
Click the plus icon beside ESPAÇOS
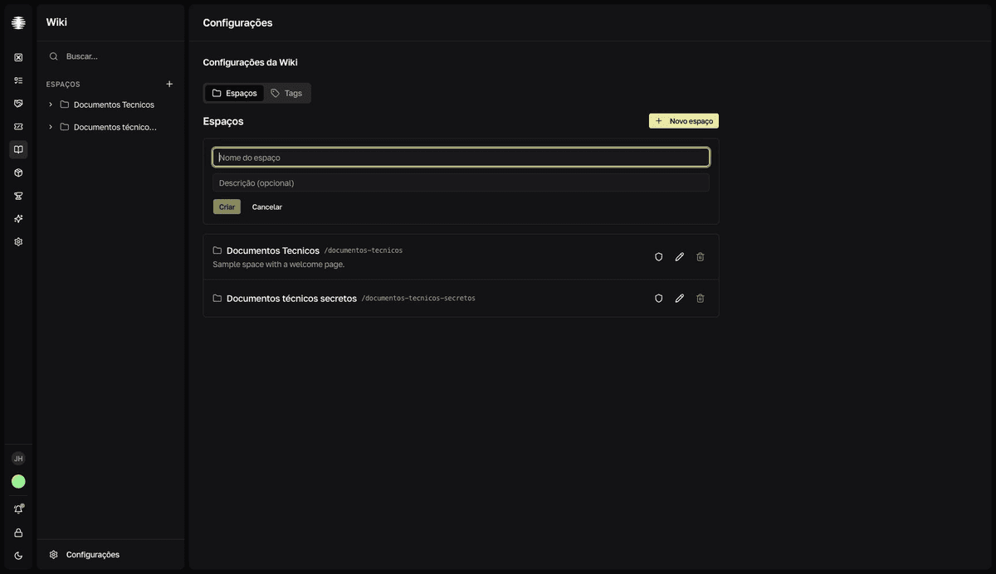[169, 84]
